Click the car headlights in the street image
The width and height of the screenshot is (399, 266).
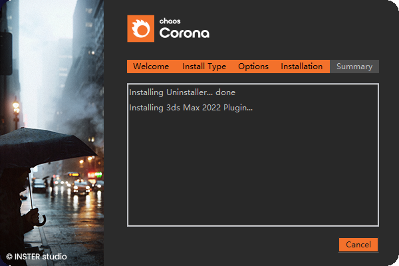point(80,188)
